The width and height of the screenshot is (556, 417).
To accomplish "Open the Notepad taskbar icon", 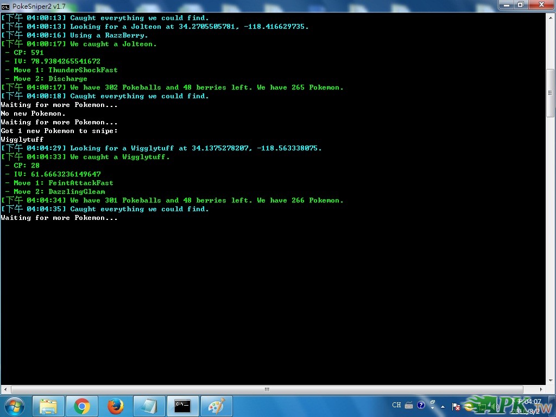I will click(149, 406).
